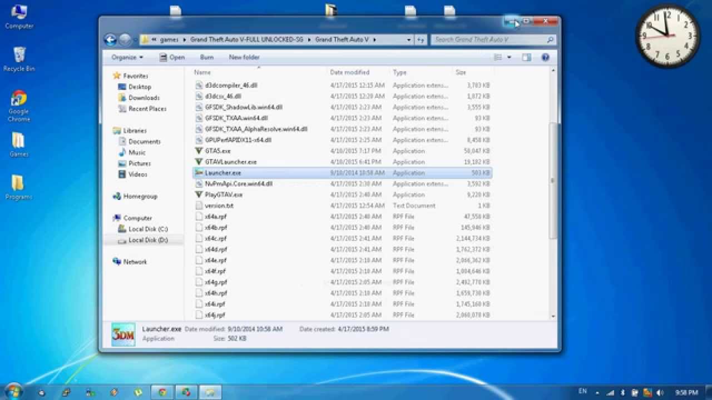Click Burn in the Explorer toolbar
This screenshot has width=712, height=400.
tap(206, 57)
